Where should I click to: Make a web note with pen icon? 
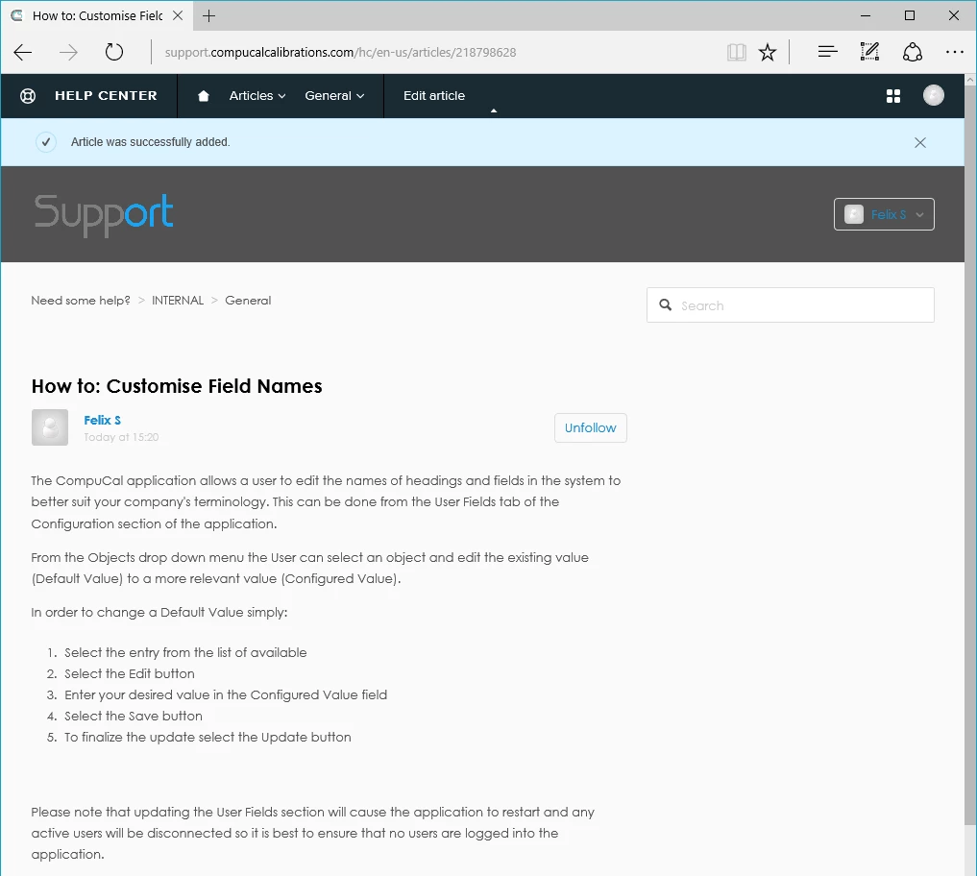(869, 52)
